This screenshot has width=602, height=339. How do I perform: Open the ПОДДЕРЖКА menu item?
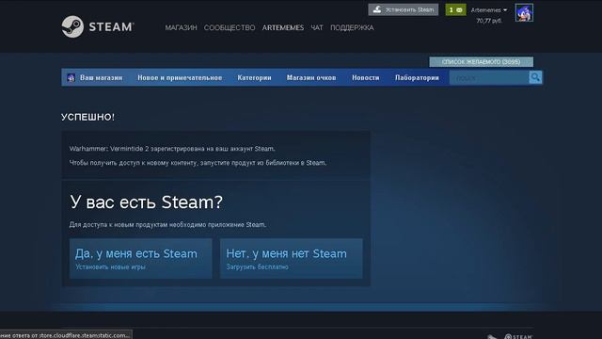[x=352, y=27]
